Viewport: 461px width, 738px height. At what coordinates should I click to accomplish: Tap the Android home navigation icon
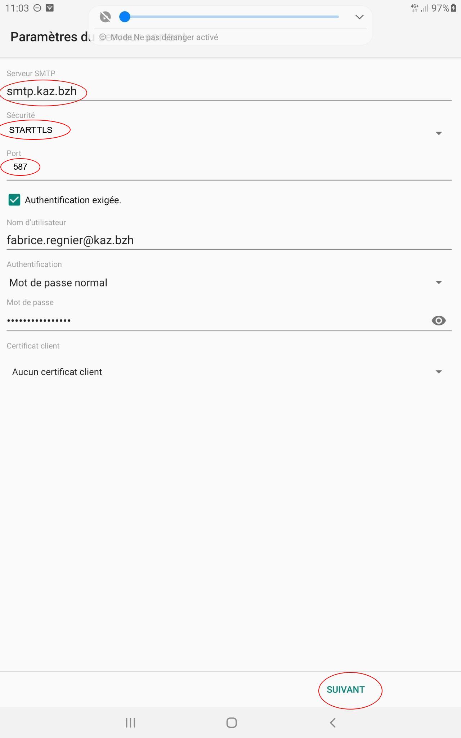coord(231,723)
